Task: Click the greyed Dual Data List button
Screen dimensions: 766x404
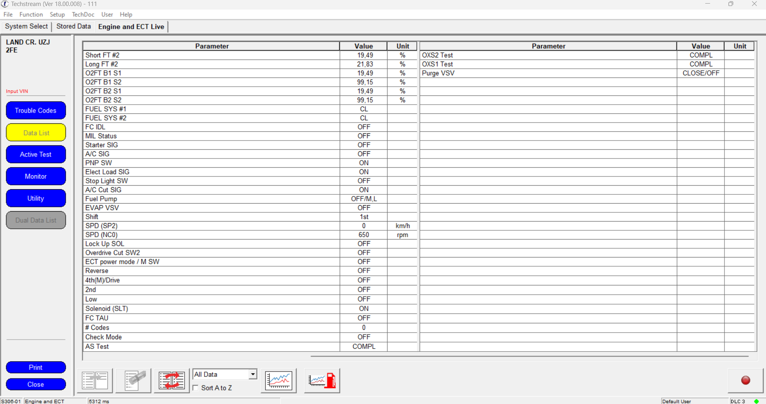Action: pyautogui.click(x=36, y=220)
